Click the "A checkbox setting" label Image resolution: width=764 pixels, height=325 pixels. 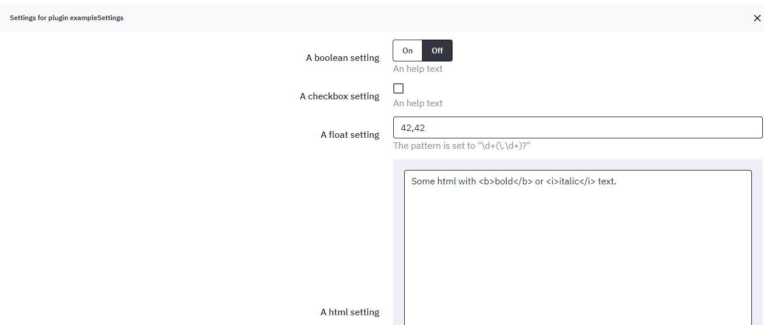(x=339, y=96)
